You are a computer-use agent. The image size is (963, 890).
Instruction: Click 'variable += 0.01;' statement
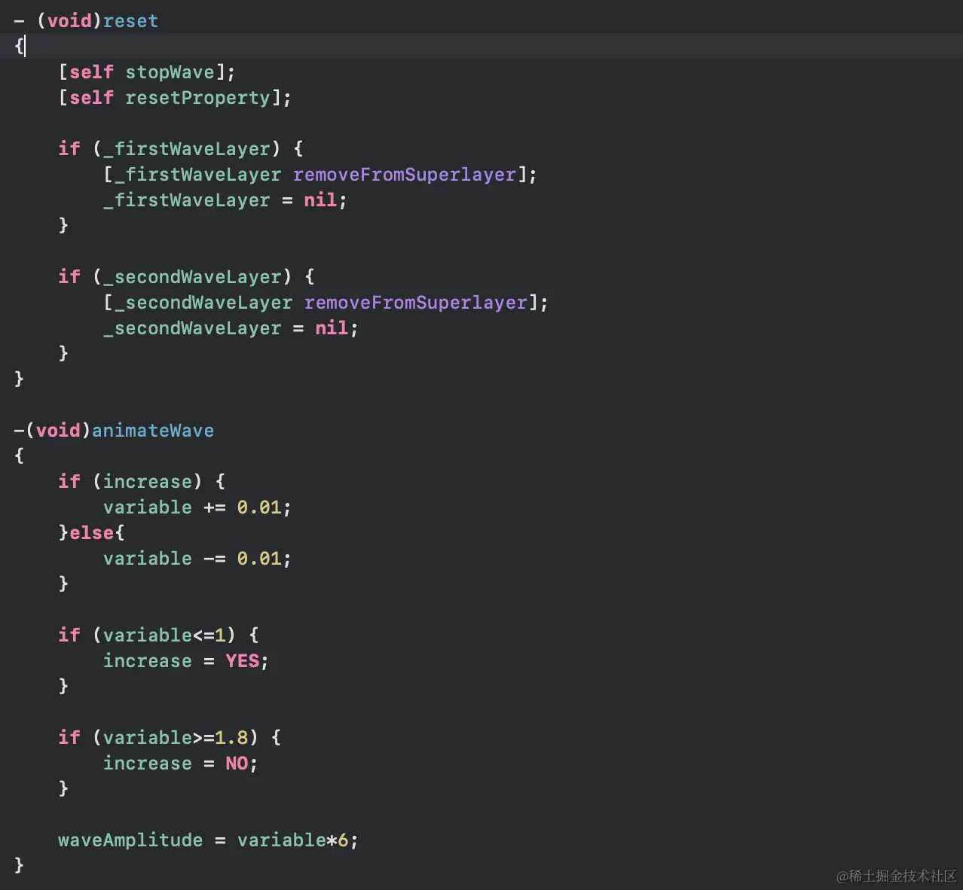pos(197,507)
